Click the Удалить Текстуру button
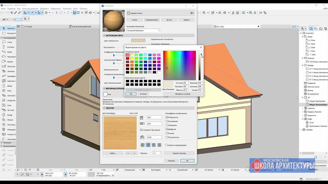 (179, 153)
